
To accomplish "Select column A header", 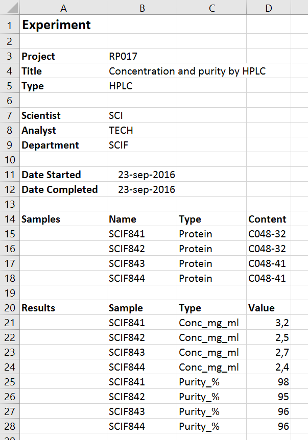I will 63,8.
